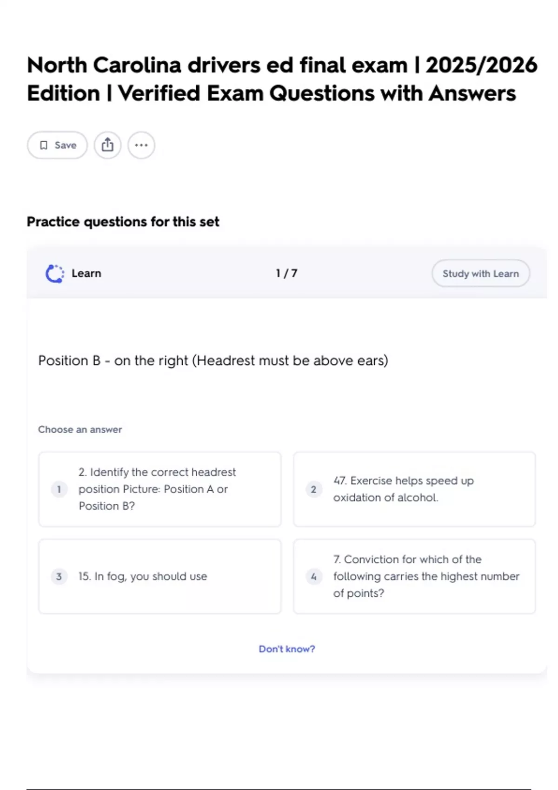The width and height of the screenshot is (558, 790).
Task: Click the number 2 answer badge
Action: coord(313,489)
